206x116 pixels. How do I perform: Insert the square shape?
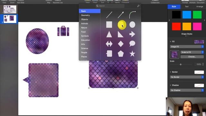click(109, 24)
